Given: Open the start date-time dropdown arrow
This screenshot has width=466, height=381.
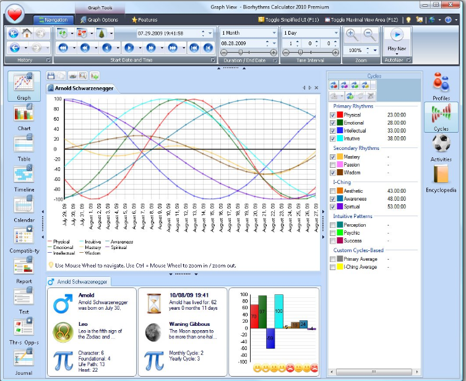Looking at the screenshot, I should (x=210, y=33).
